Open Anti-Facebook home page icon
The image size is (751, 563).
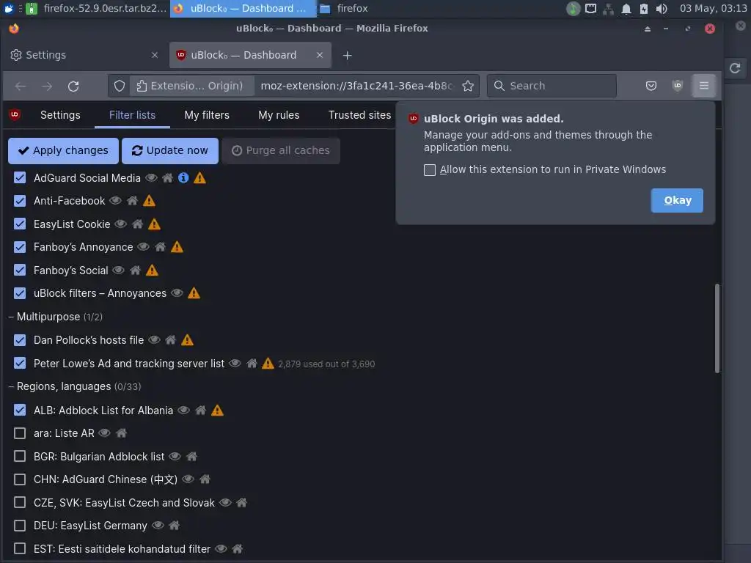point(132,201)
